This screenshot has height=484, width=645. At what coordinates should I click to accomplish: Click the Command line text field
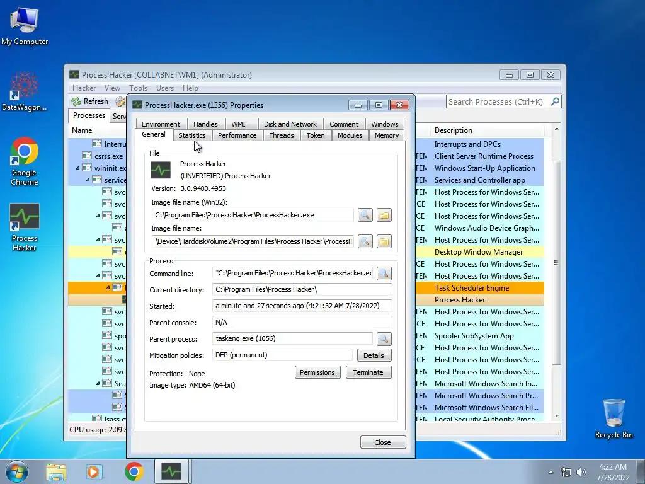[292, 273]
